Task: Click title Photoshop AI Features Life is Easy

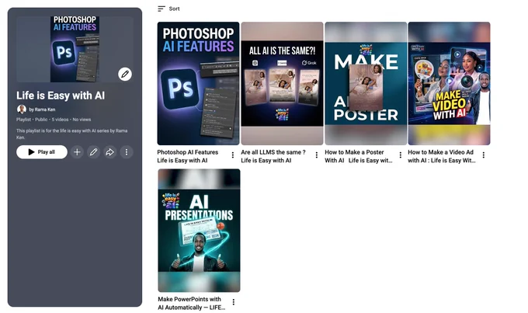Action: click(188, 156)
